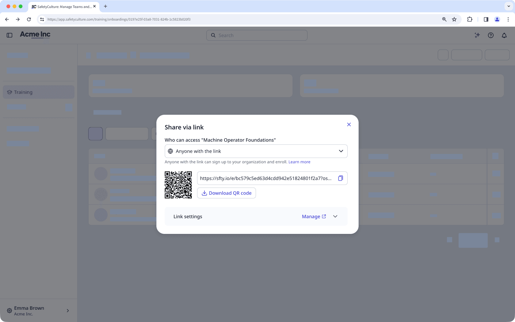Open the notifications bell icon
The image size is (515, 322).
click(x=504, y=35)
